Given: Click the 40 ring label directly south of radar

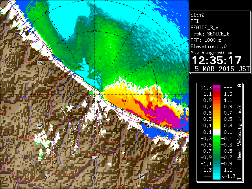Looking at the screenshot, I should point(94,157).
